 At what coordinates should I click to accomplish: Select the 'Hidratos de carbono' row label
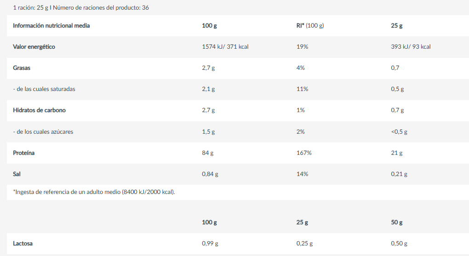click(x=39, y=110)
